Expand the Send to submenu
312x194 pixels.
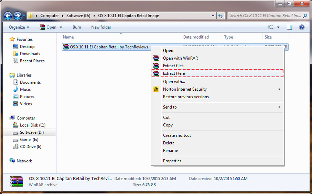tap(217, 107)
